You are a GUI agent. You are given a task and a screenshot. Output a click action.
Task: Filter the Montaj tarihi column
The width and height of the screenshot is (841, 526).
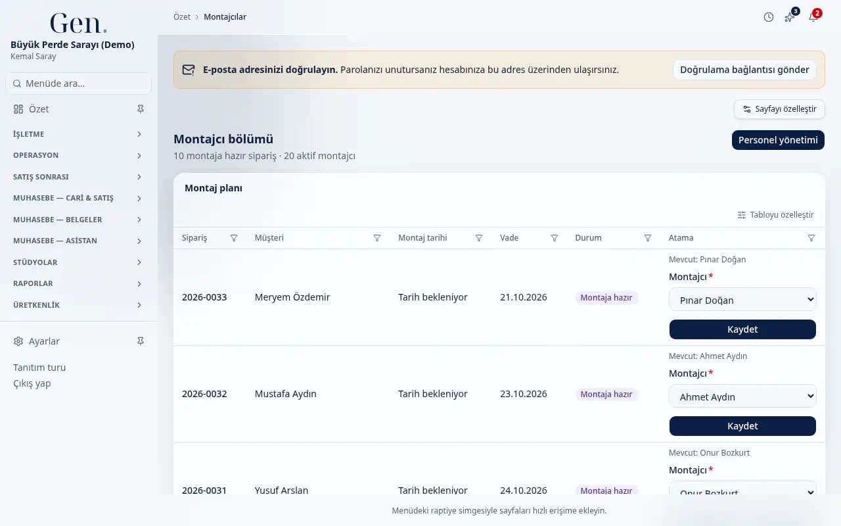pos(479,238)
